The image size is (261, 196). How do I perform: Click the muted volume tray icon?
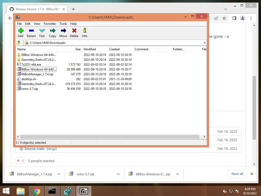pos(225,191)
